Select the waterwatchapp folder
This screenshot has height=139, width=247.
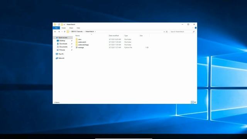coord(83,45)
